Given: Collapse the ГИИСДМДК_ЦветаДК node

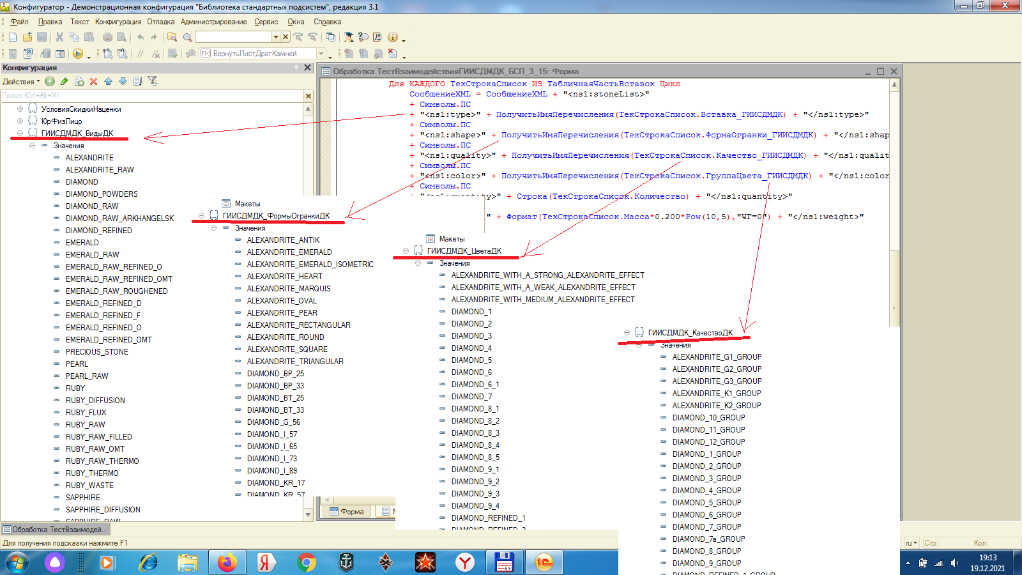Looking at the screenshot, I should [406, 250].
